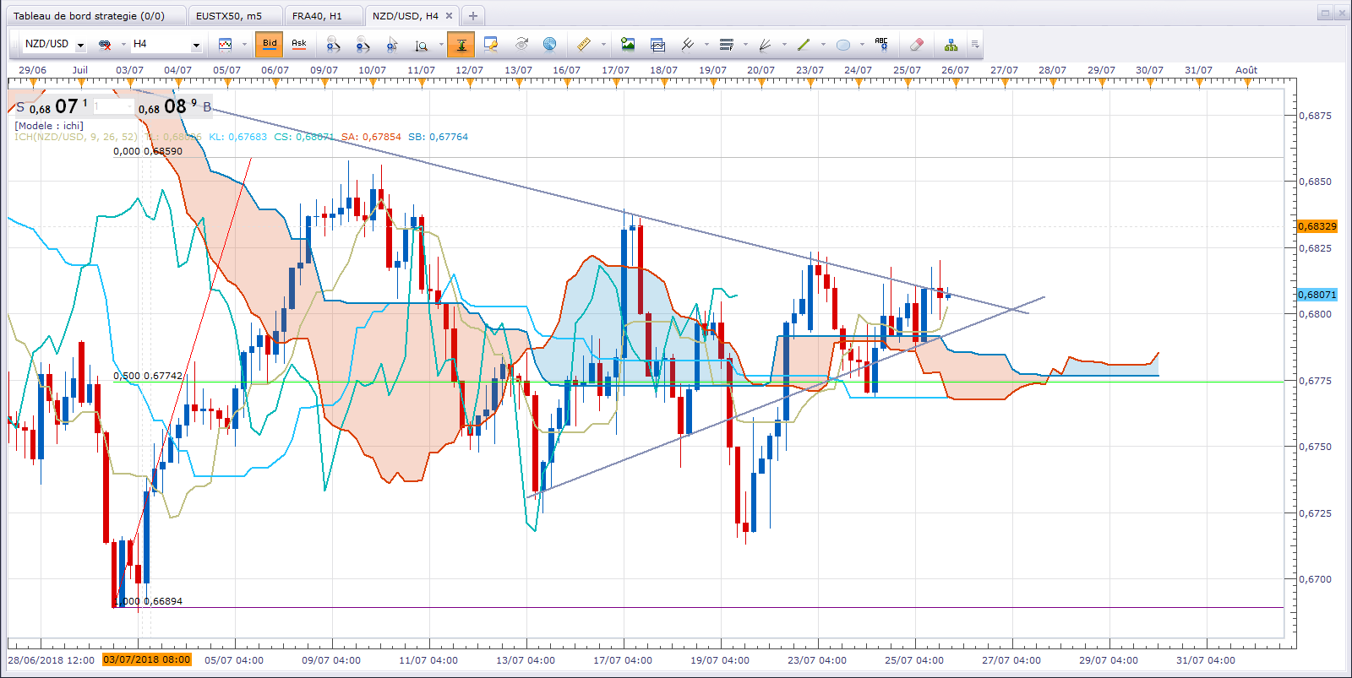This screenshot has height=678, width=1352.
Task: Toggle the Ask price display
Action: 299,44
